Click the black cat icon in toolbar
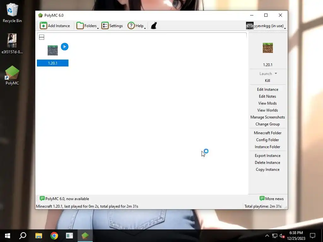Screen dimensions: 323x242 click(x=154, y=26)
